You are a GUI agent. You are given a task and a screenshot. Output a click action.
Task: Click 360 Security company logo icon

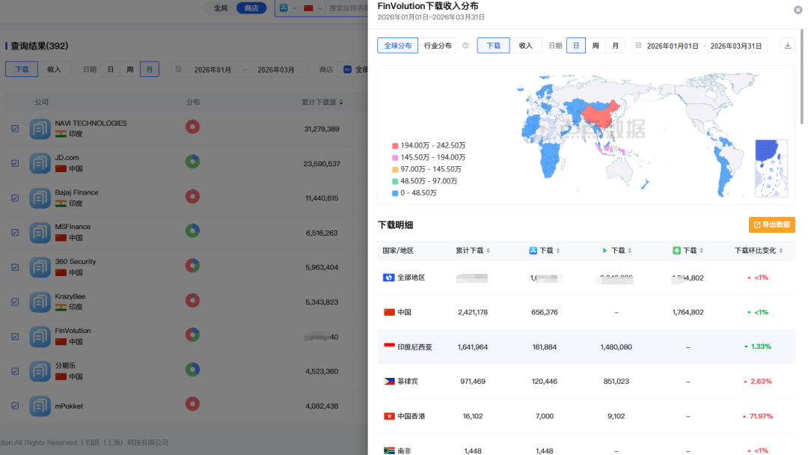point(40,267)
